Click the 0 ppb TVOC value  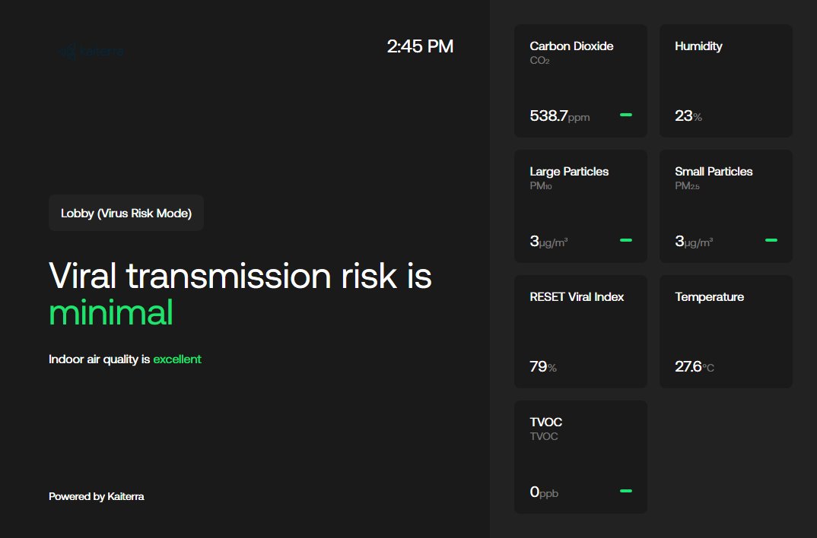tap(544, 492)
